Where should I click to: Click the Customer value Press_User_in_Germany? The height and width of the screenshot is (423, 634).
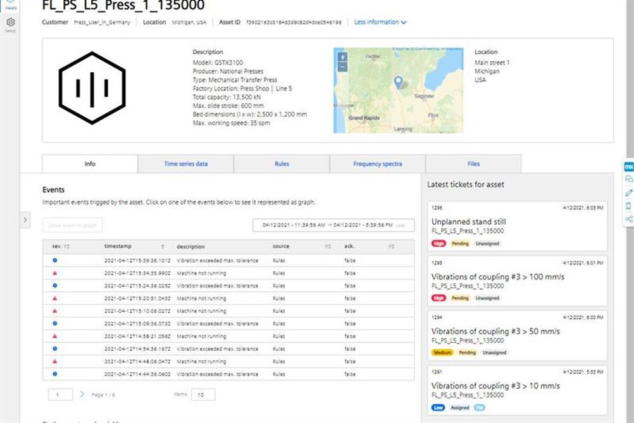tap(102, 22)
